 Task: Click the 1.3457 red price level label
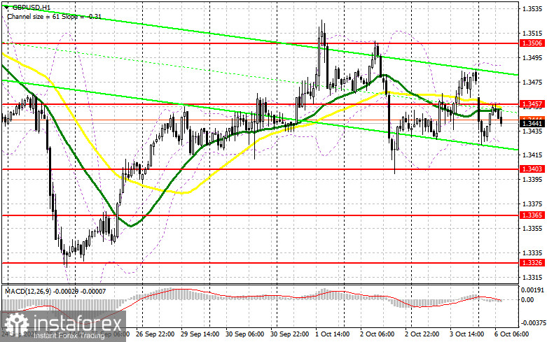coord(532,104)
